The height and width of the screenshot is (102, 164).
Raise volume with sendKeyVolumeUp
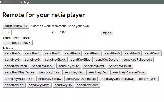pos(19,79)
